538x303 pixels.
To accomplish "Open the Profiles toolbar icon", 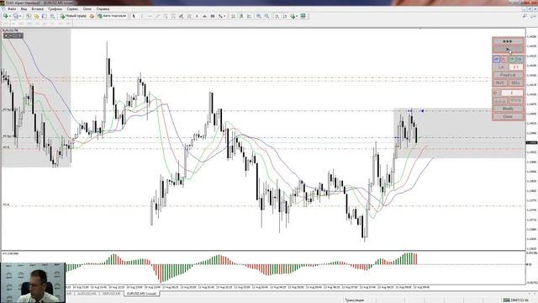I will tap(15, 16).
